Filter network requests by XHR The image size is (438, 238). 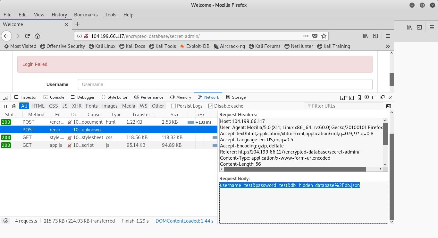(x=77, y=106)
